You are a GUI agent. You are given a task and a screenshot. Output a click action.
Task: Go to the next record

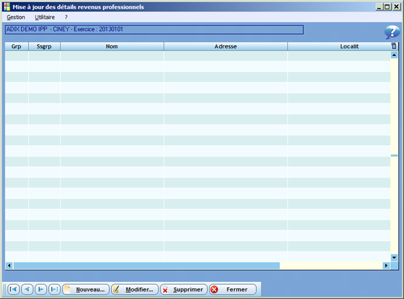pyautogui.click(x=40, y=290)
